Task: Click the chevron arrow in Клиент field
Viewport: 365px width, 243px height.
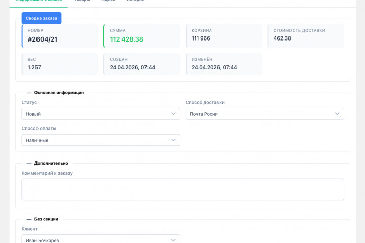Action: (x=173, y=240)
